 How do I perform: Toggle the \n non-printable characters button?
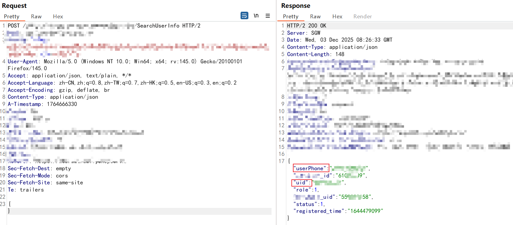[256, 16]
